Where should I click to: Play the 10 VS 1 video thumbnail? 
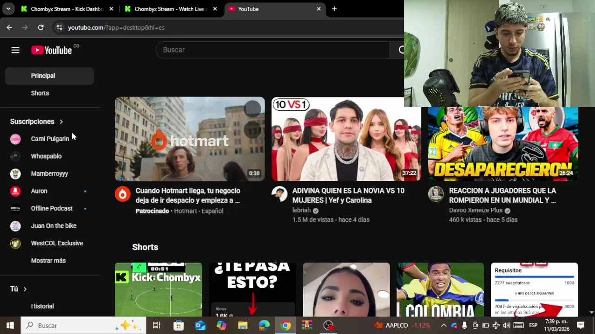pos(346,139)
